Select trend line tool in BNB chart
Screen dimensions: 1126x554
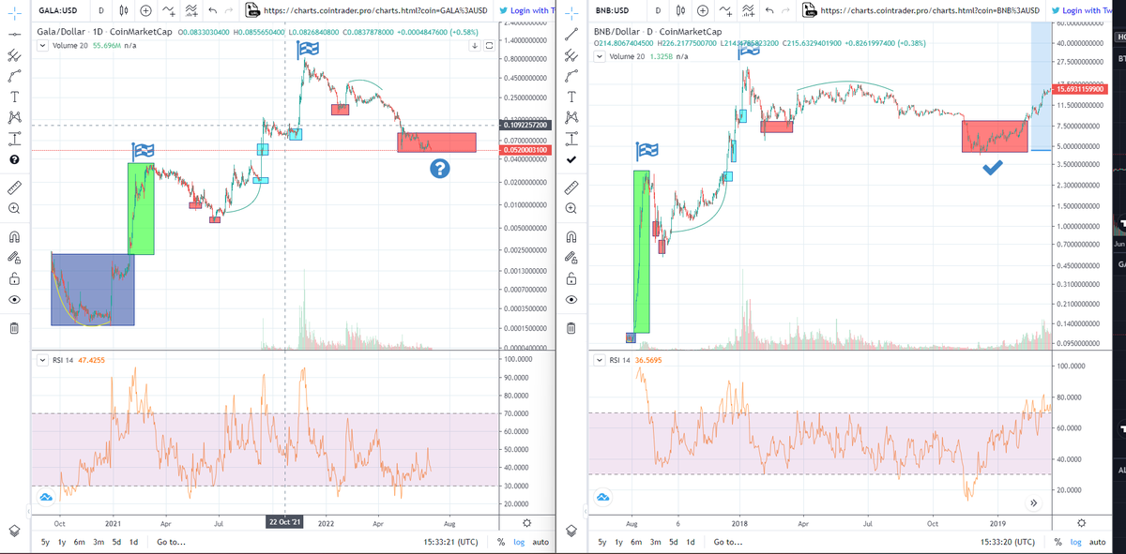pos(571,33)
